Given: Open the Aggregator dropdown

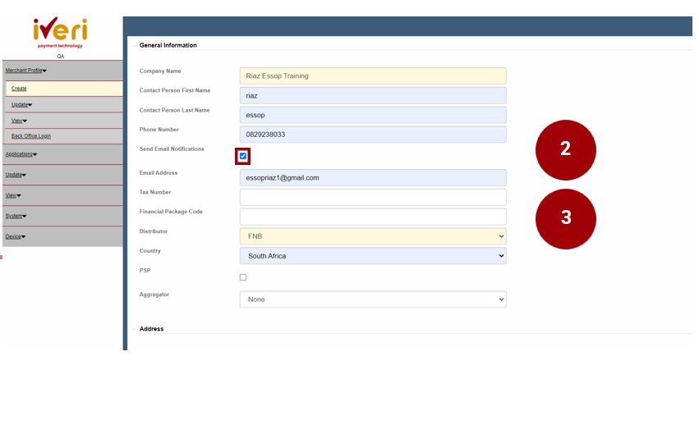Looking at the screenshot, I should click(373, 299).
